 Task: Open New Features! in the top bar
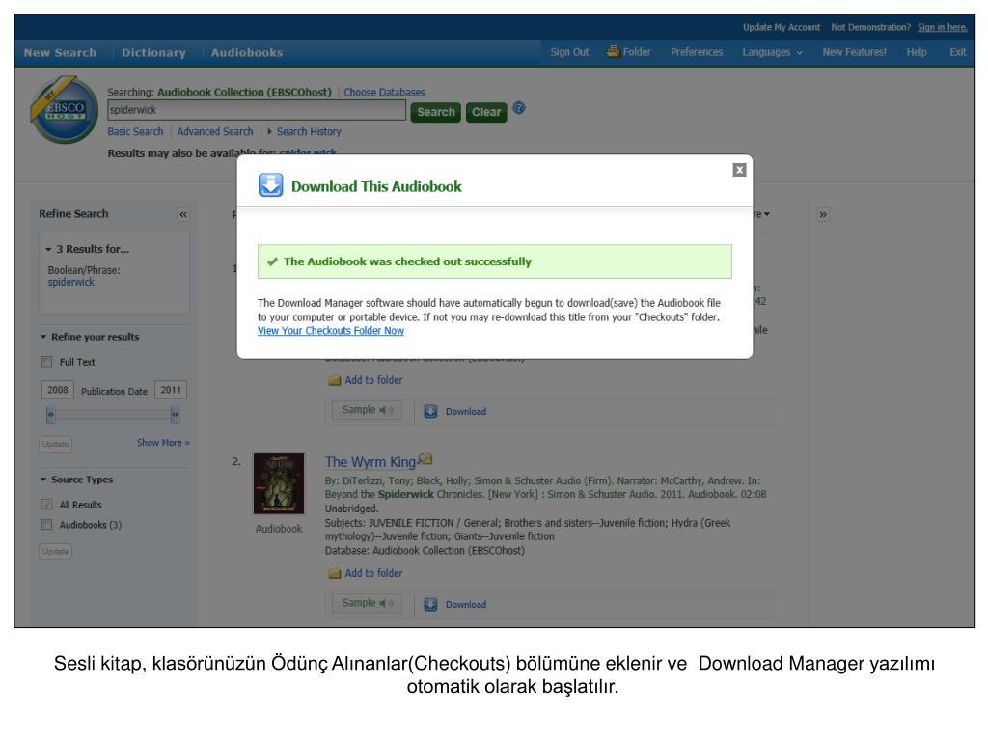(x=854, y=52)
